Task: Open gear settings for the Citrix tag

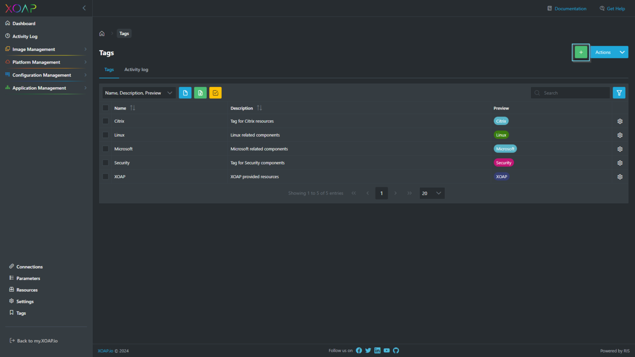Action: 620,121
